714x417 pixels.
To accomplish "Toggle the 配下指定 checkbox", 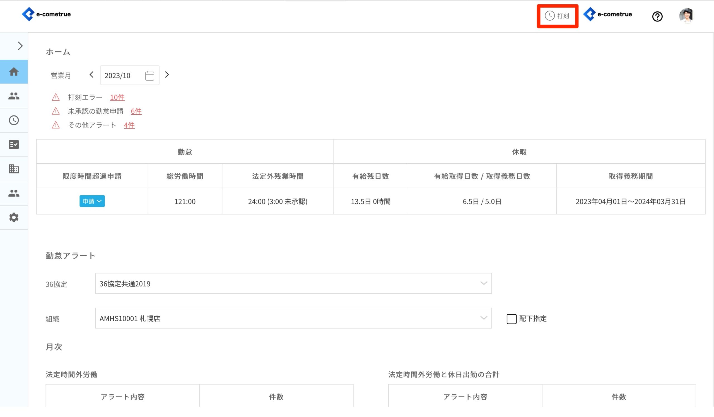I will [512, 319].
